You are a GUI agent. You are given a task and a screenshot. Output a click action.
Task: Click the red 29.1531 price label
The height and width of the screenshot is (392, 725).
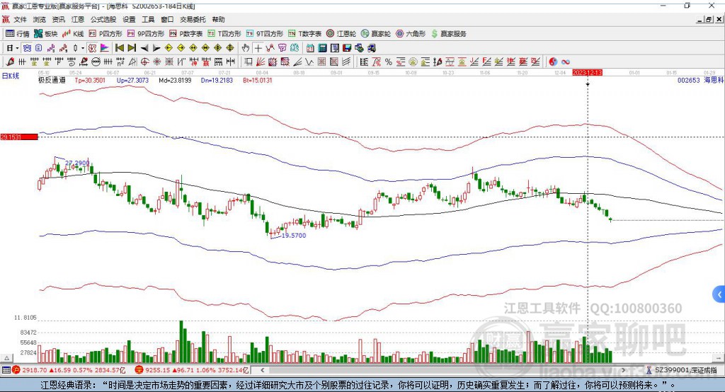pyautogui.click(x=19, y=137)
